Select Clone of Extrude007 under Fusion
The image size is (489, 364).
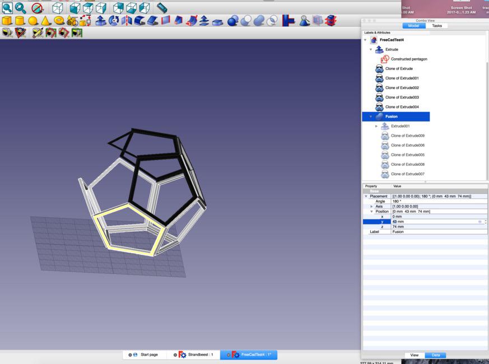click(x=408, y=174)
